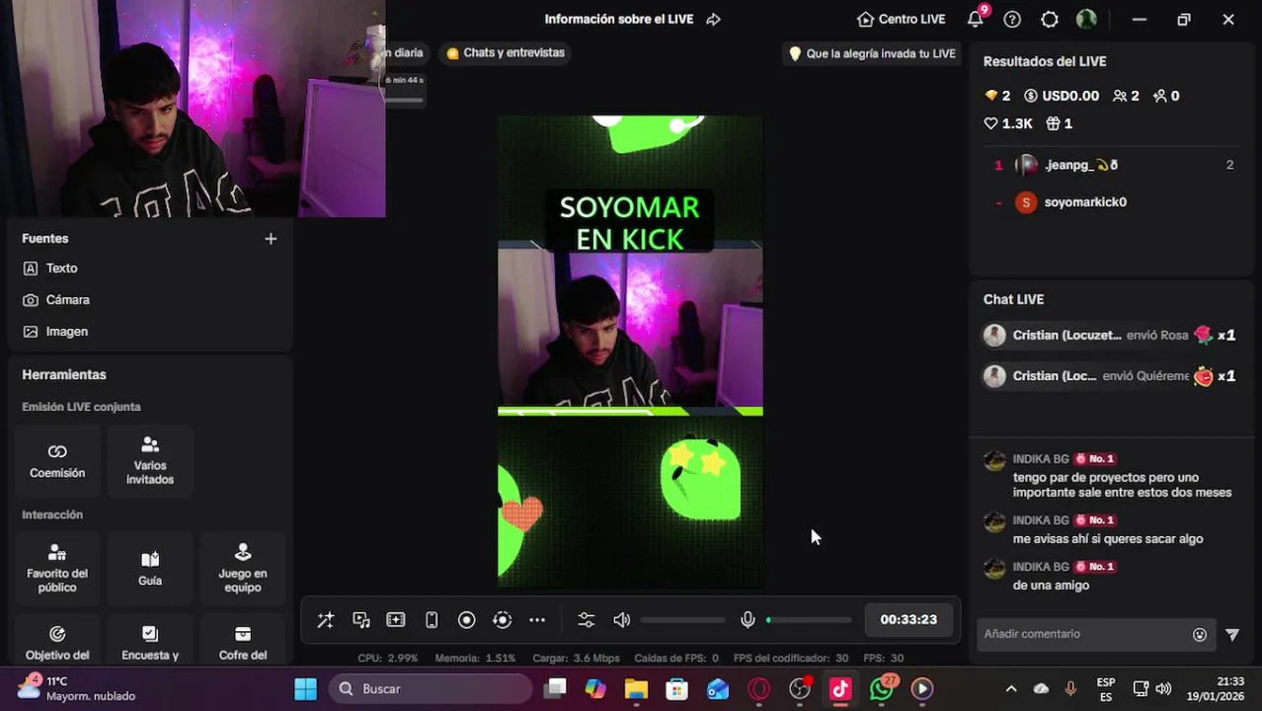Open Juego en equipo tool
This screenshot has width=1262, height=711.
(243, 569)
